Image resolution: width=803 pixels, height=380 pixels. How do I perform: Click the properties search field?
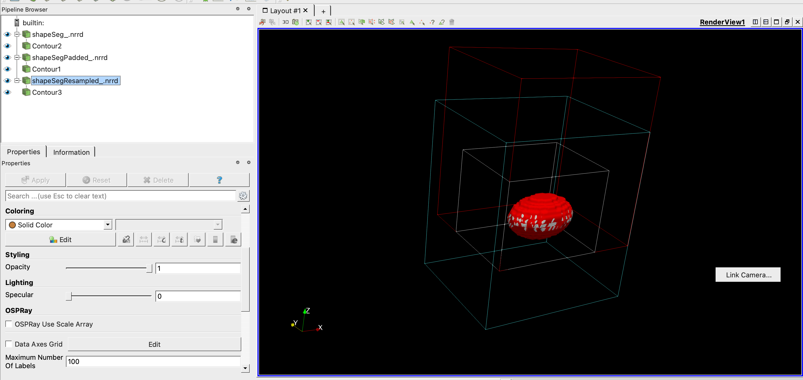coord(120,196)
